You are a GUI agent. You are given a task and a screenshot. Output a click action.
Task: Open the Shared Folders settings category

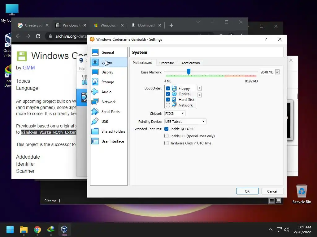coord(109,131)
